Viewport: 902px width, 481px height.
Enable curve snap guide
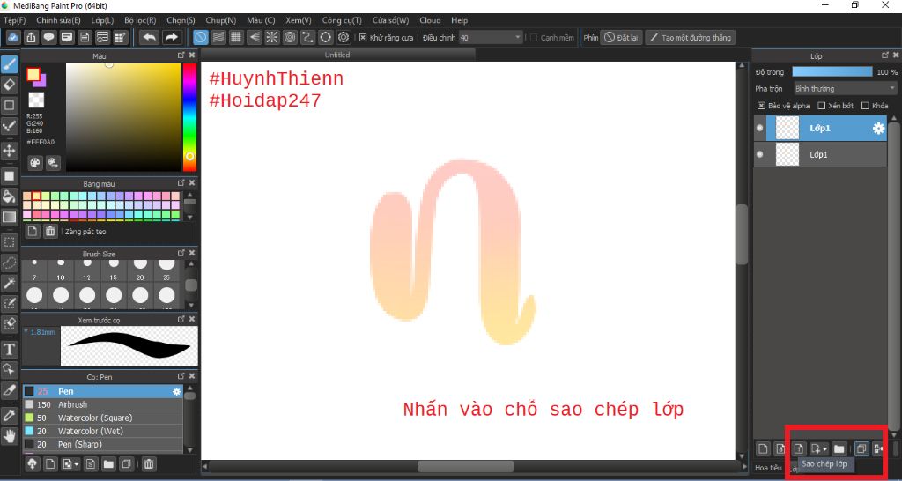pyautogui.click(x=307, y=37)
